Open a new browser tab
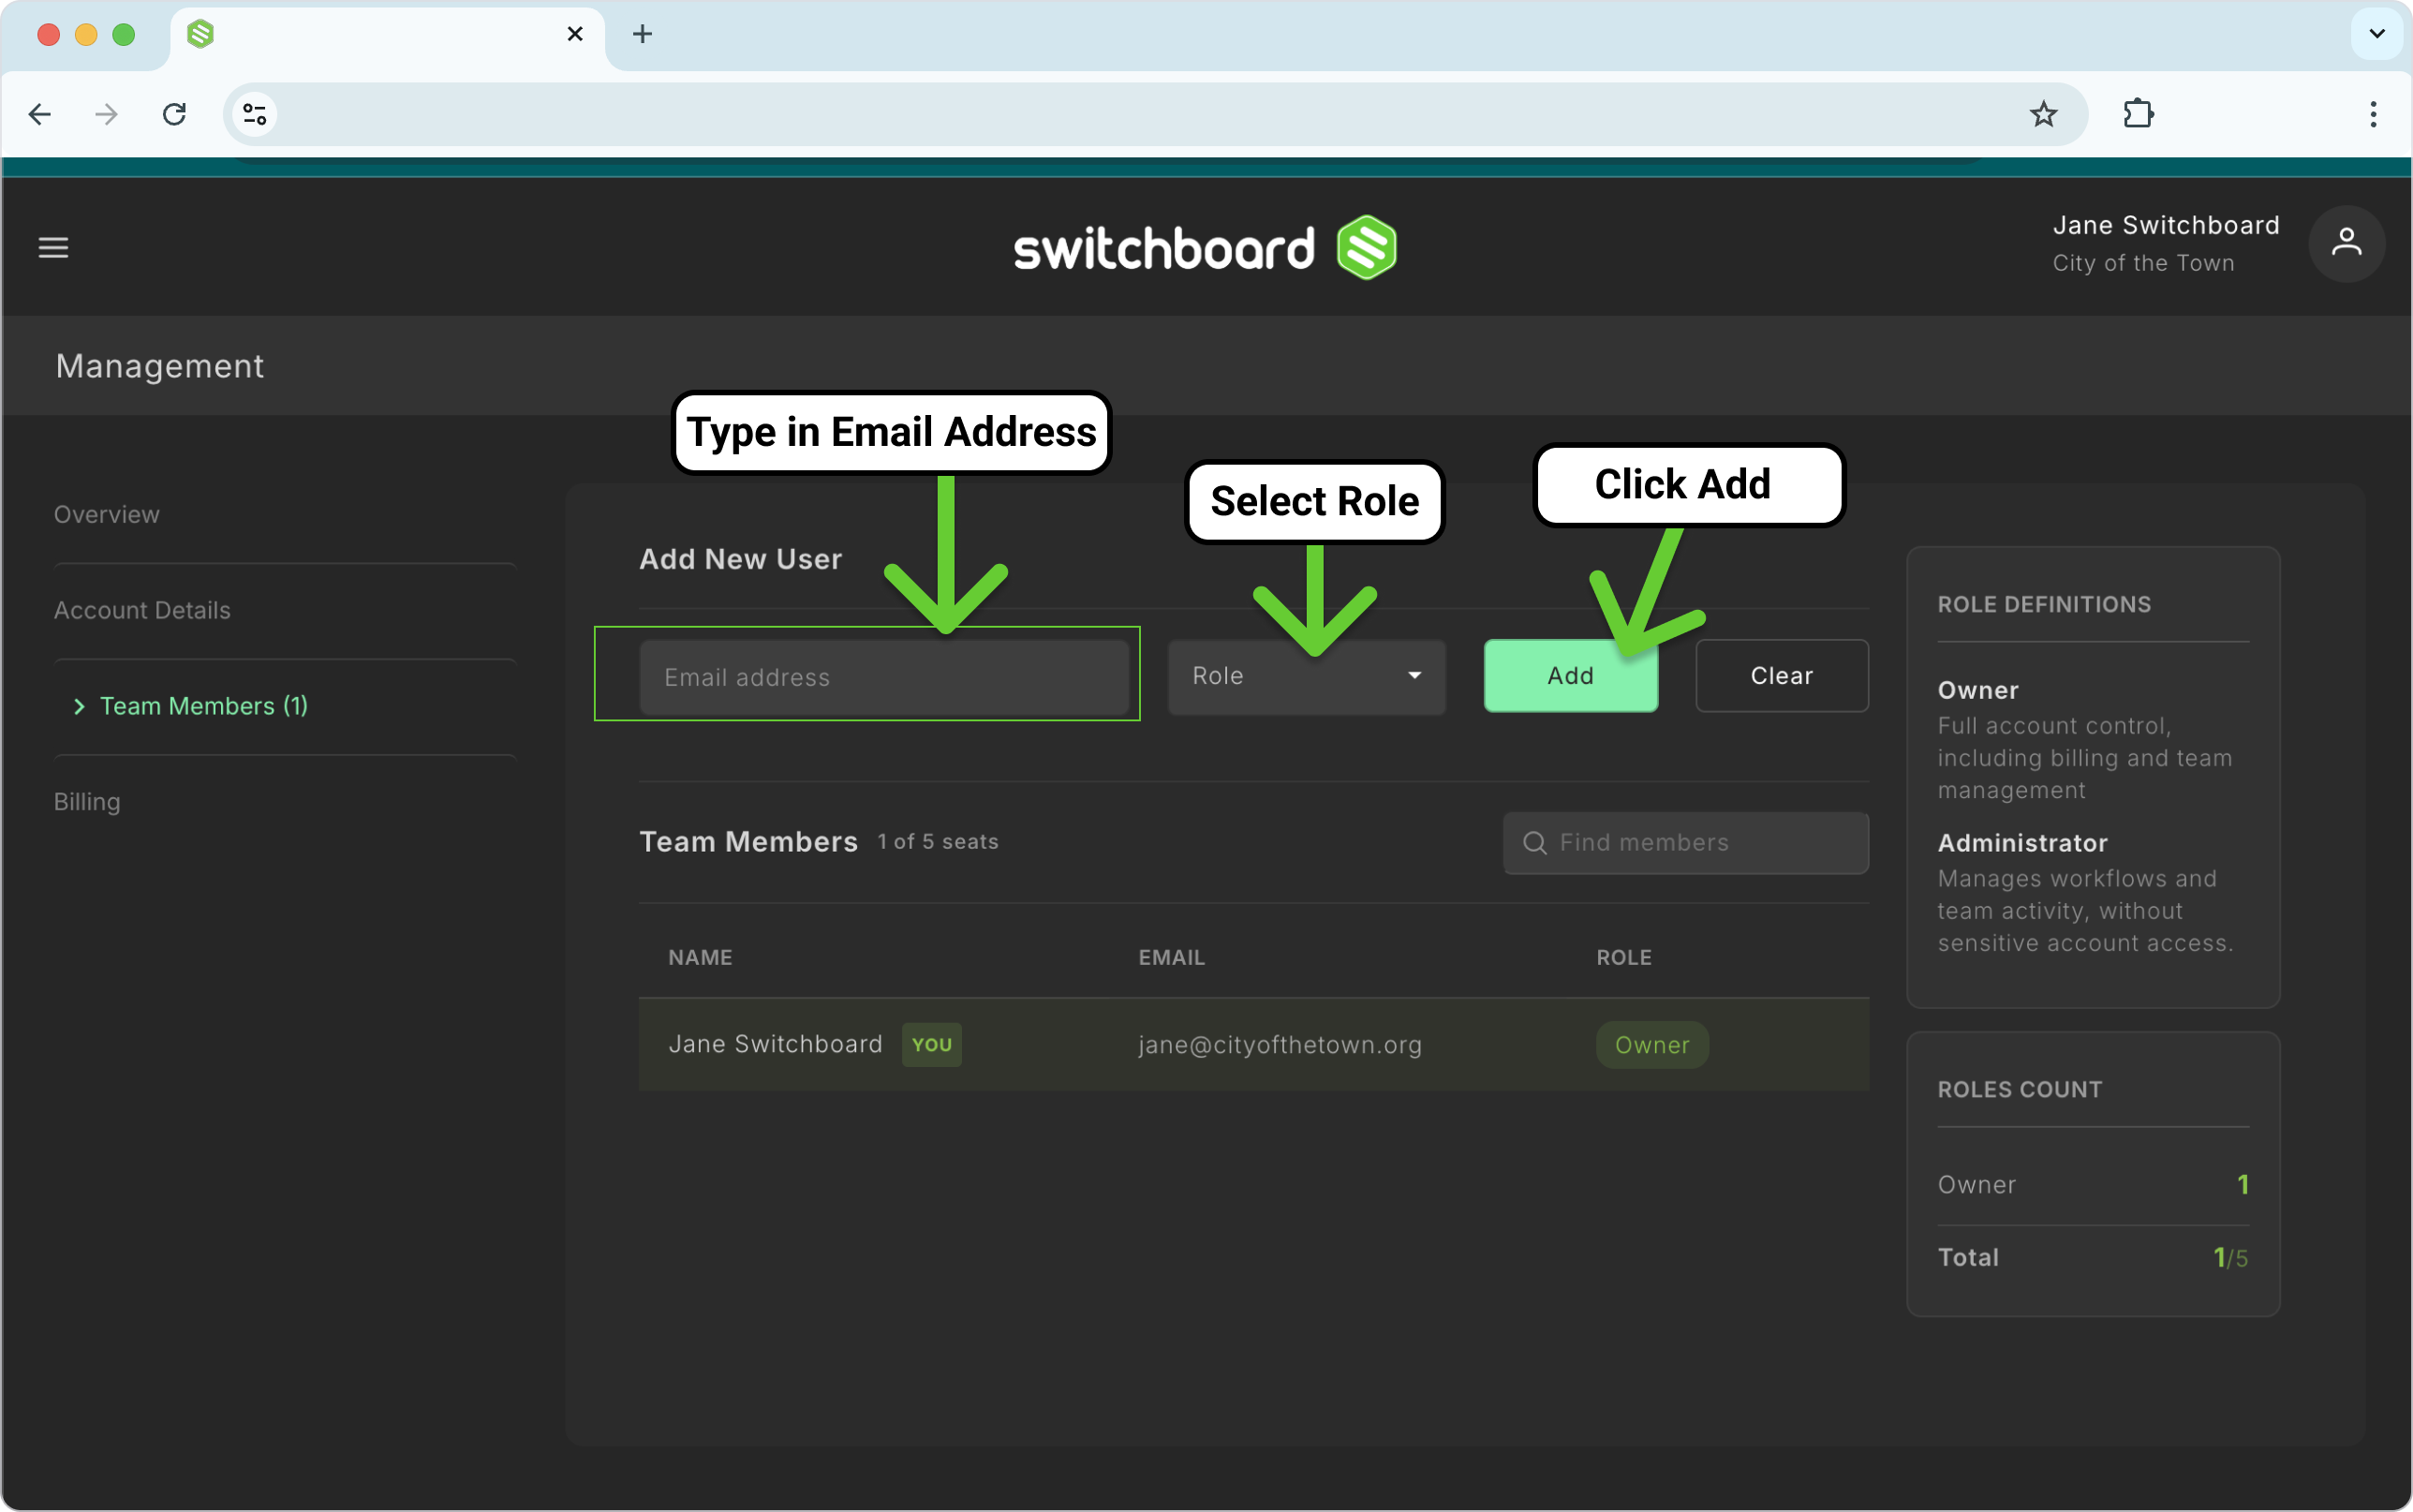The image size is (2413, 1512). click(x=643, y=34)
